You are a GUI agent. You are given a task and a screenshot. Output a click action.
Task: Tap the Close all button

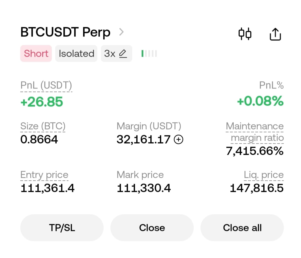(242, 228)
